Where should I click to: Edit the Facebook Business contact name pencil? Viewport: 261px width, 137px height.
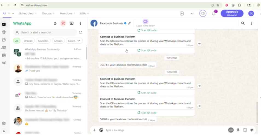click(x=129, y=23)
